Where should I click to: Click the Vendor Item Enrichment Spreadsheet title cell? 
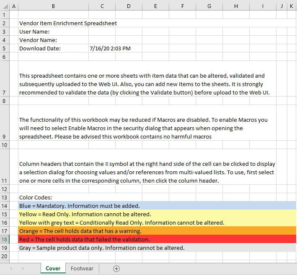tap(54, 23)
